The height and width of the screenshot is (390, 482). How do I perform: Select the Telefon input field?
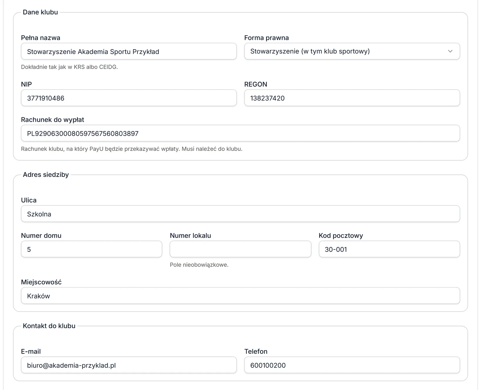pyautogui.click(x=352, y=365)
